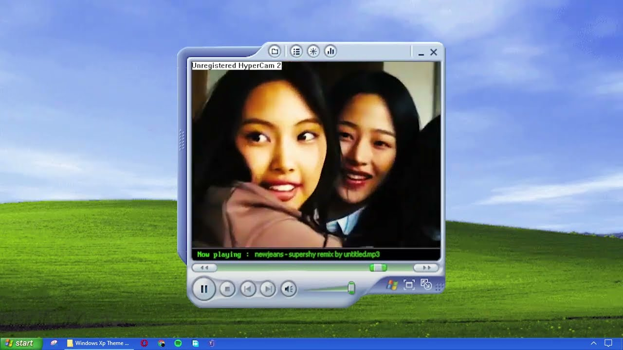Mute the player audio
This screenshot has height=350, width=623.
click(289, 289)
